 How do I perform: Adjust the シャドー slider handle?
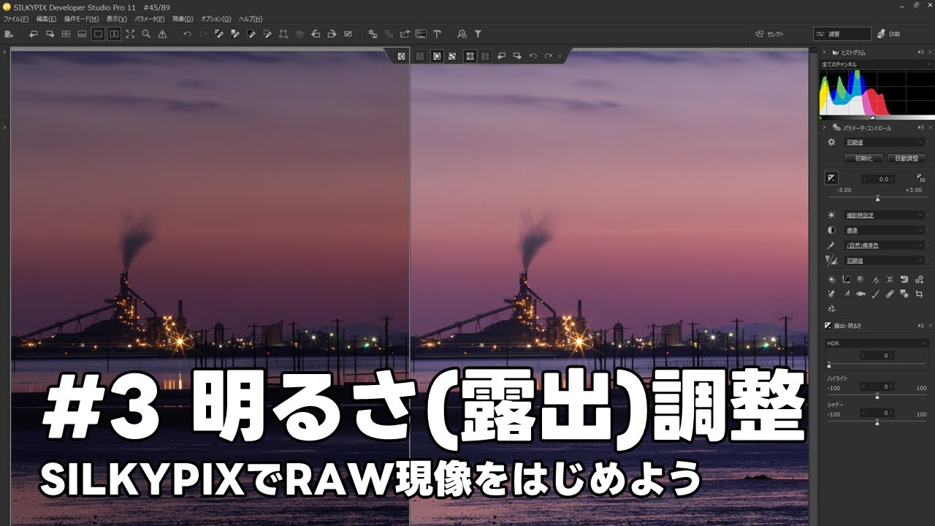877,422
